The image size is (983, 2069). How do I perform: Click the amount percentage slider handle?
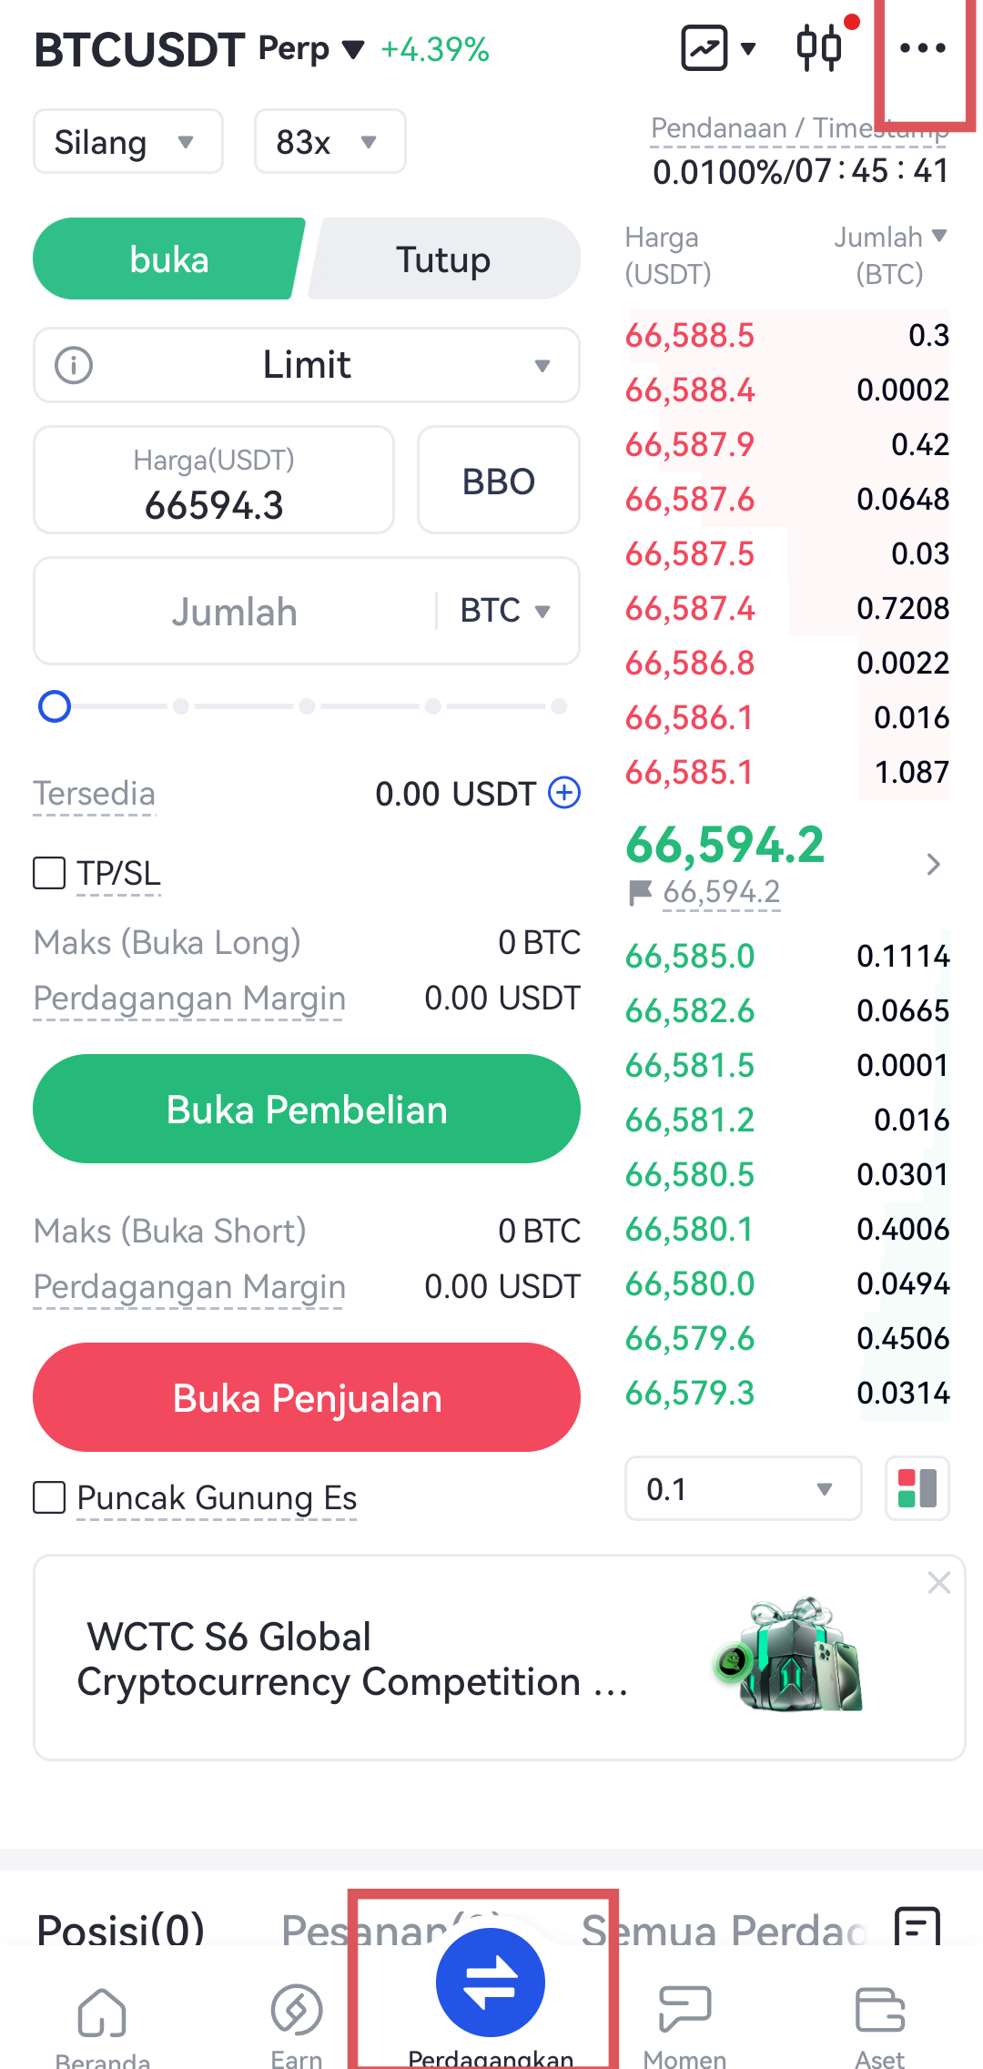tap(55, 706)
